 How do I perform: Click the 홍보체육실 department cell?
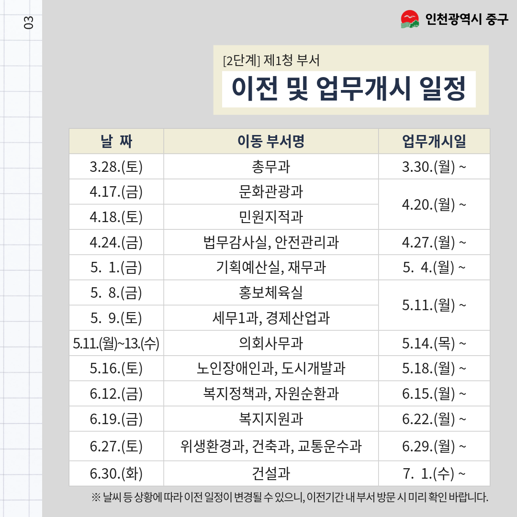coord(271,292)
